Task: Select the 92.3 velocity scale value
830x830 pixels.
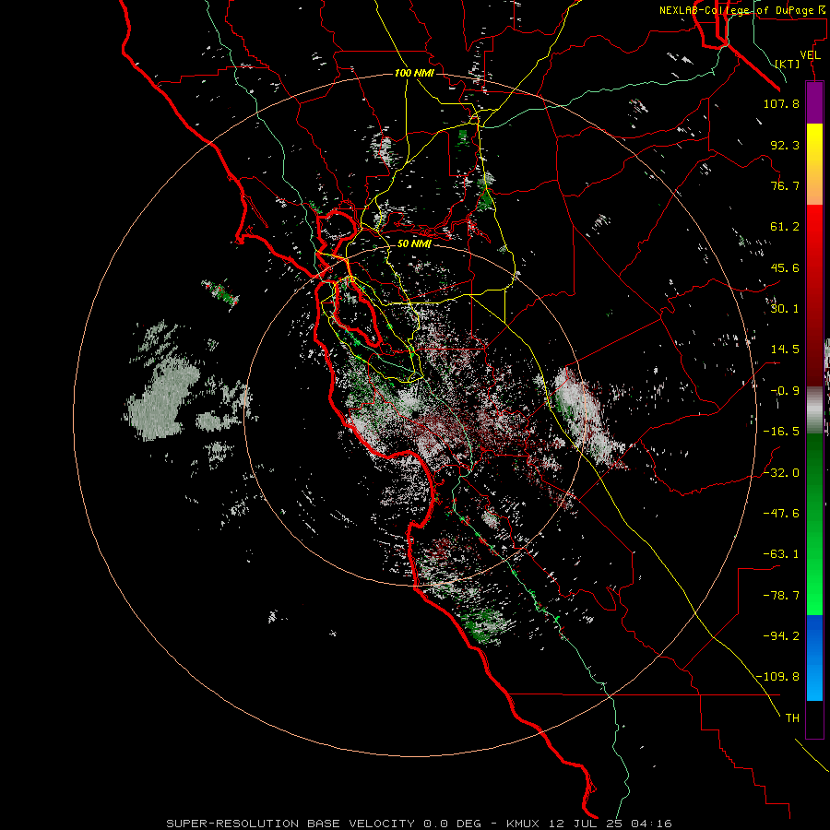Action: click(x=785, y=145)
